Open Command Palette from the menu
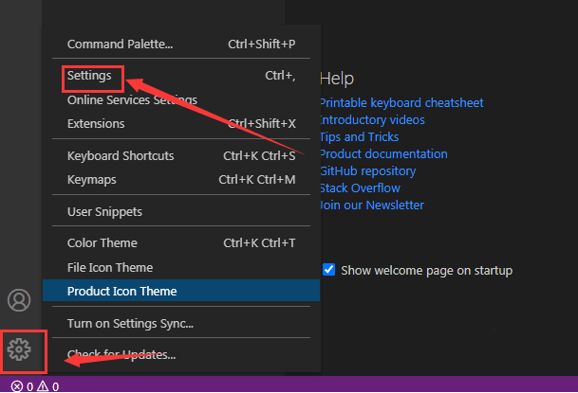 point(121,44)
